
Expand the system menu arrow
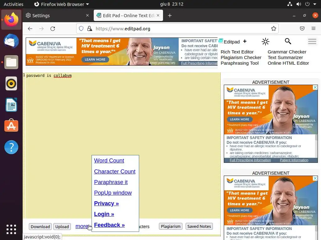(315, 4)
